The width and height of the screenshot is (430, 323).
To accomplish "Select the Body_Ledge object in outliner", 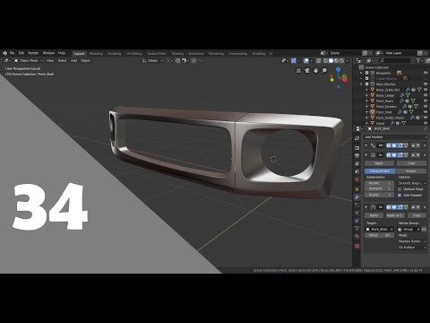I will tap(385, 95).
